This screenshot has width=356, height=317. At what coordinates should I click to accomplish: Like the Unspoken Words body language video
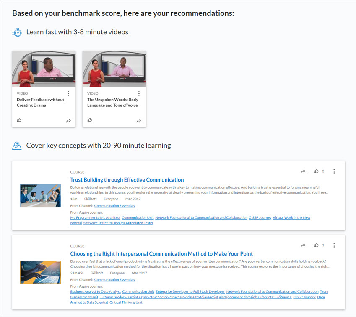[90, 120]
